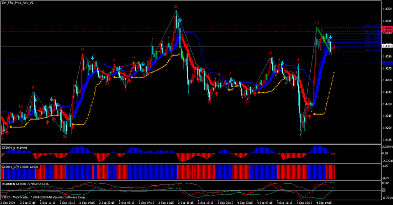Screen dimensions: 393x205
Task: Click the magenta arrow at swing low 21
Action: click(x=209, y=98)
